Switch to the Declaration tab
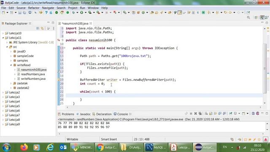Viewport: 270px width, 152px height. tap(102, 114)
